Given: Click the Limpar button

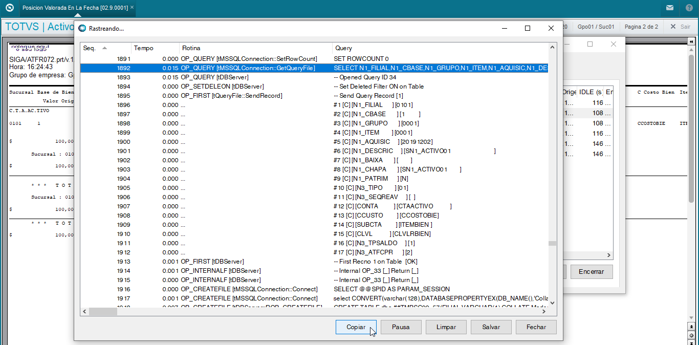Looking at the screenshot, I should pyautogui.click(x=446, y=327).
